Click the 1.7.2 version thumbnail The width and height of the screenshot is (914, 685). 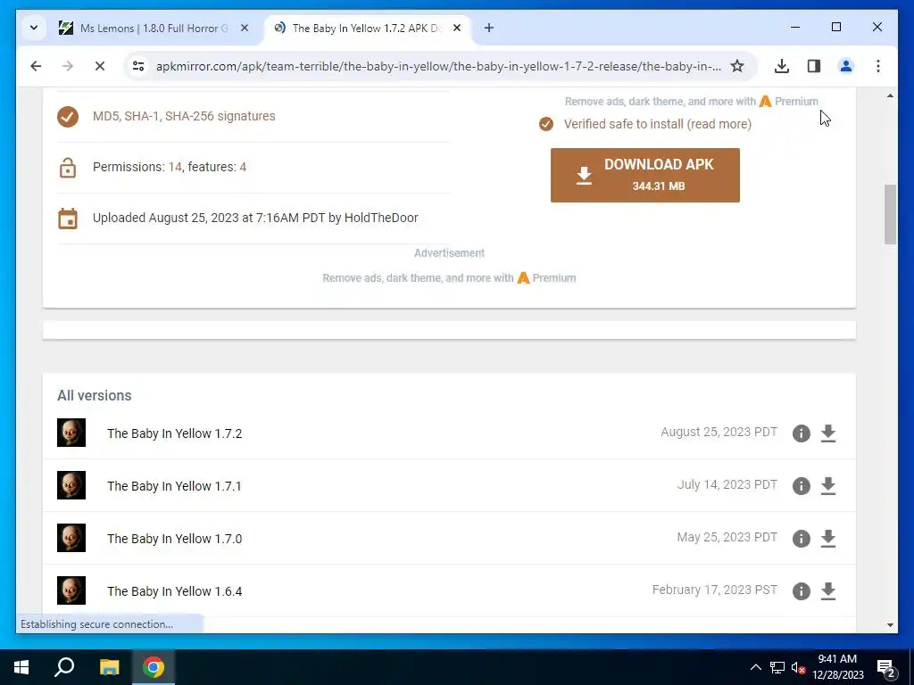(x=71, y=433)
